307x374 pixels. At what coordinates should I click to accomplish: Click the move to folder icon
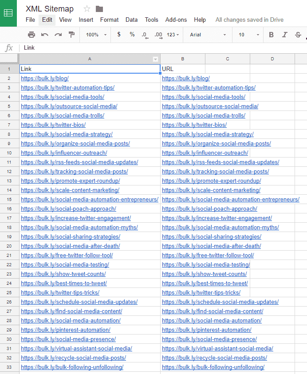(99, 9)
